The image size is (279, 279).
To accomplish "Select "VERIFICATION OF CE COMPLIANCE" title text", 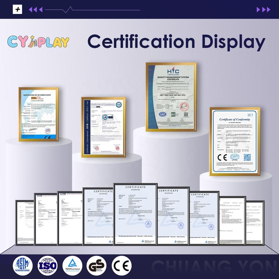I will click(x=37, y=95).
